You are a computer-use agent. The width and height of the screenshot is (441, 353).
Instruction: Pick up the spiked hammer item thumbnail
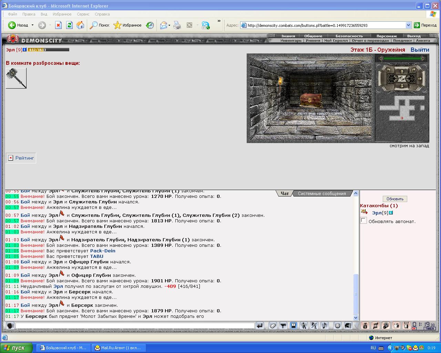point(16,78)
